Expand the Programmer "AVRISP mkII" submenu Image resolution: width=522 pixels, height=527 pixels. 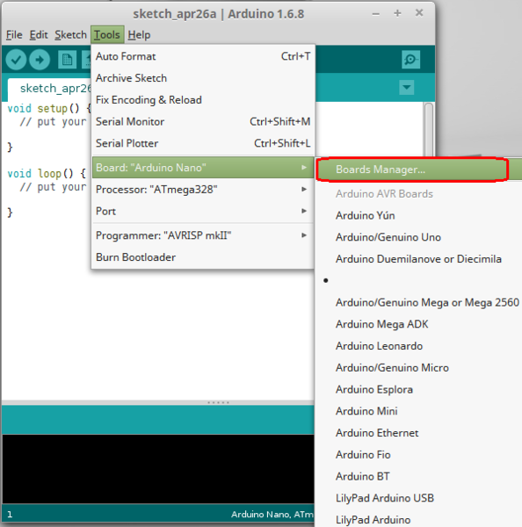click(x=203, y=235)
